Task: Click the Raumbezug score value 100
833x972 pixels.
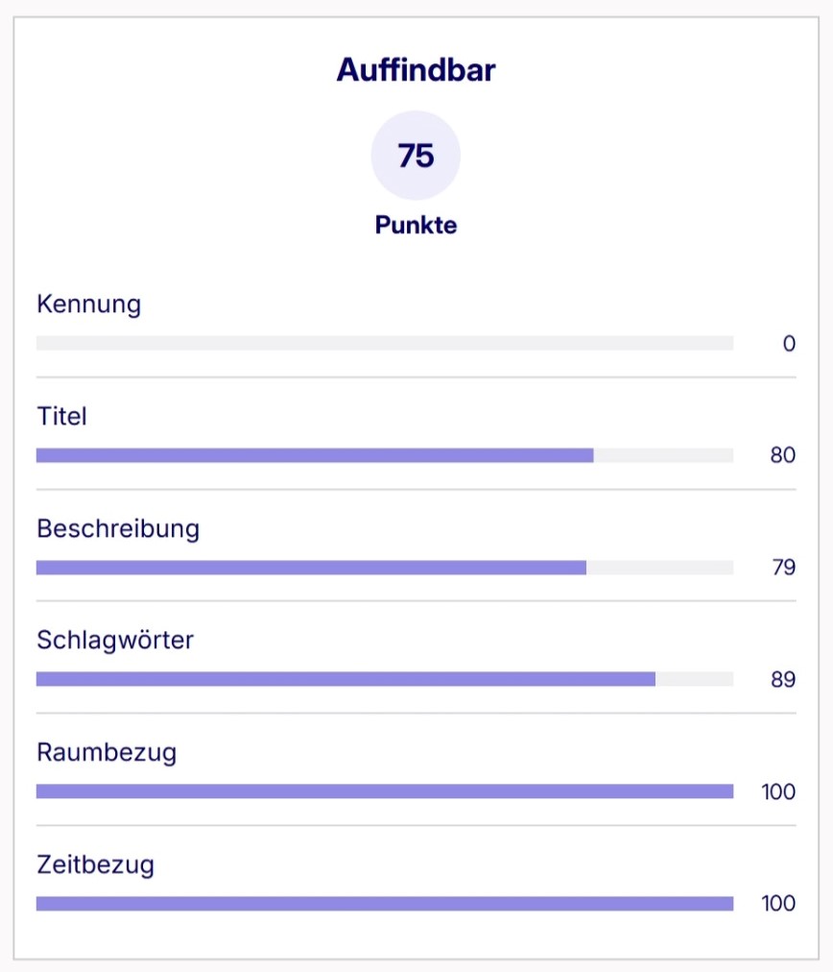Action: (x=778, y=792)
